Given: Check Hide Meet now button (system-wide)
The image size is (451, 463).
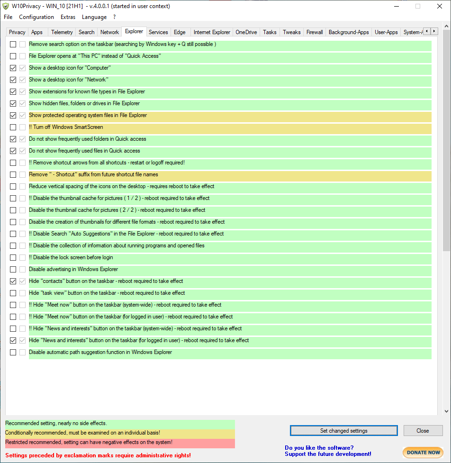Looking at the screenshot, I should point(13,305).
